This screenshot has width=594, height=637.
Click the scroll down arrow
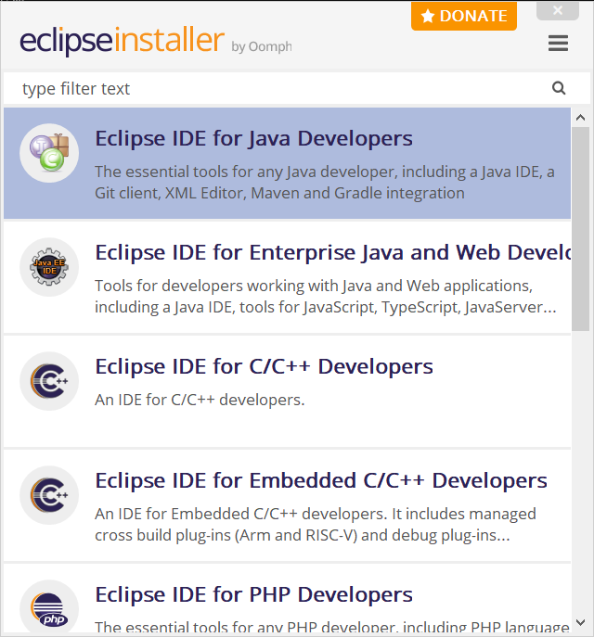pos(581,622)
